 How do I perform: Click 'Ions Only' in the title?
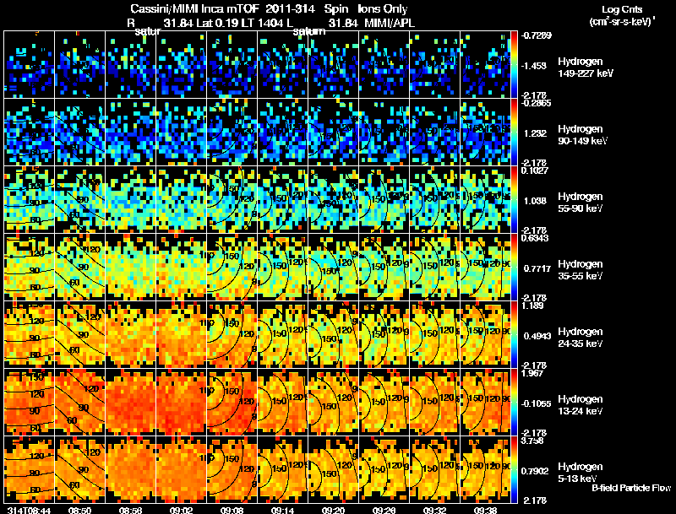coord(383,8)
